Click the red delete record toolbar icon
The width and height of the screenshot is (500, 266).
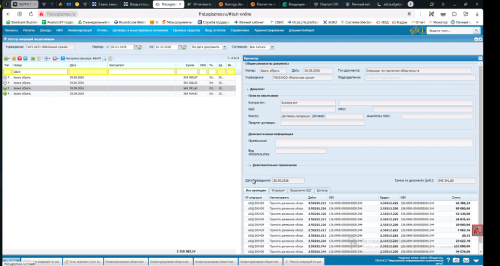20,59
